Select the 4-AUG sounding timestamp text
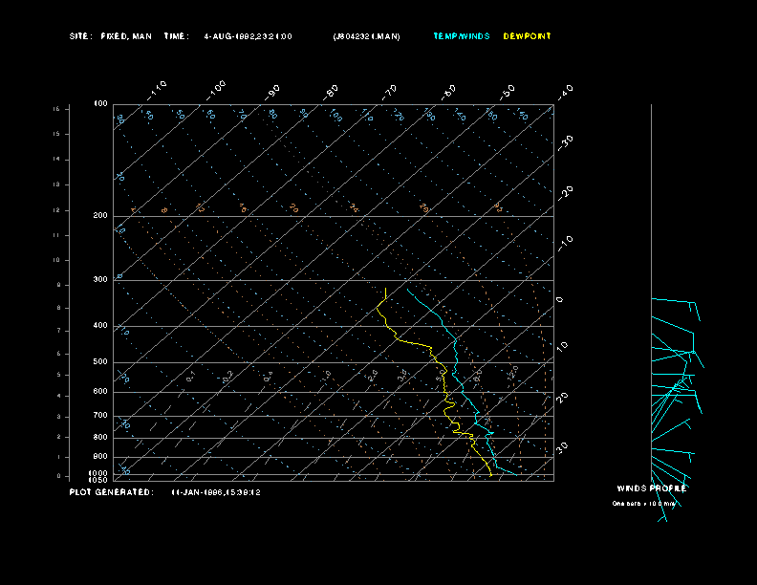The width and height of the screenshot is (757, 585). 248,36
